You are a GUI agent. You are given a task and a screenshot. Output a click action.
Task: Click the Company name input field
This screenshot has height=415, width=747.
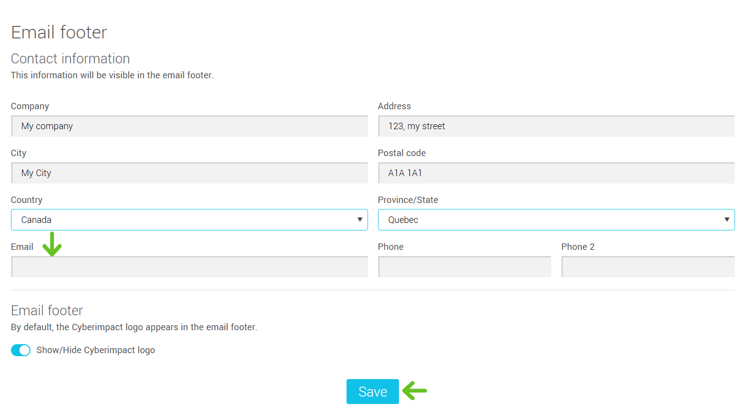pos(189,126)
